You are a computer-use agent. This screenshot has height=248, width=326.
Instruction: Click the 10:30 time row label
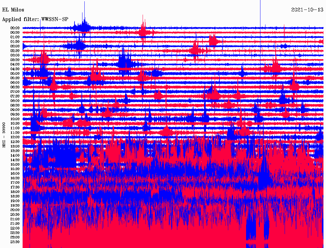[15, 124]
